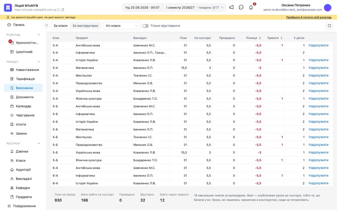Open Предмети in sidebar
Image resolution: width=337 pixels, height=210 pixels.
pos(23,197)
